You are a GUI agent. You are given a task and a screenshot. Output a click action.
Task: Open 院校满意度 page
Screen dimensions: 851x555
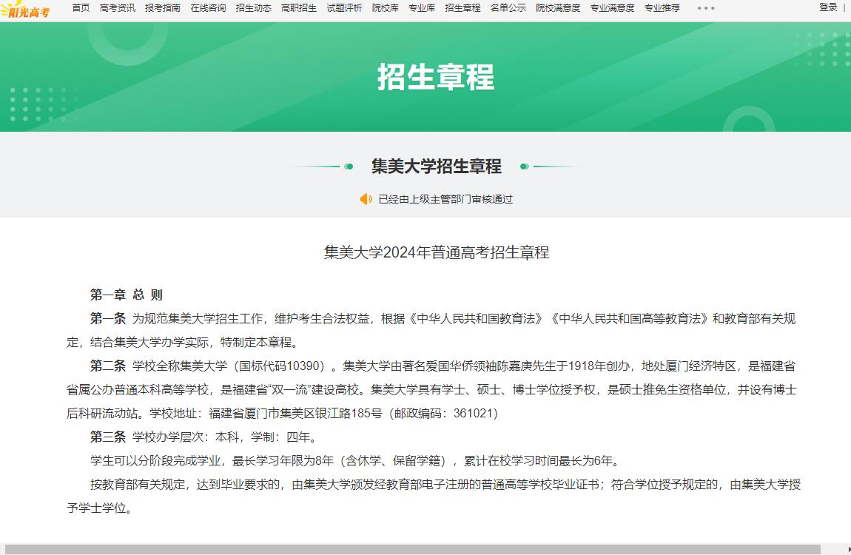[x=558, y=8]
